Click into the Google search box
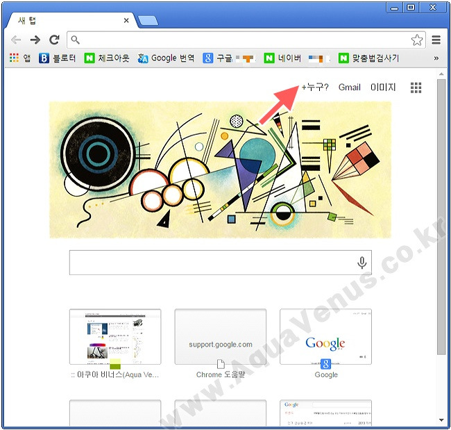Image resolution: width=451 pixels, height=430 pixels. point(221,263)
